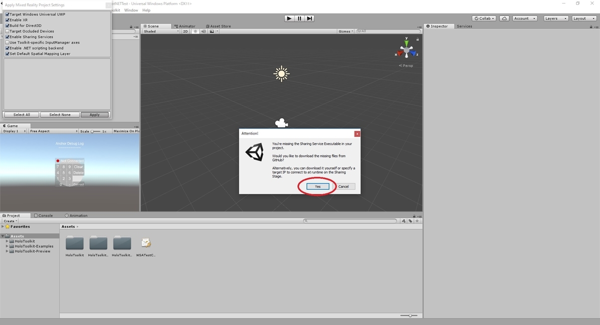Adjust the Game view Scale slider
Viewport: 600px width, 325px height.
tap(95, 131)
